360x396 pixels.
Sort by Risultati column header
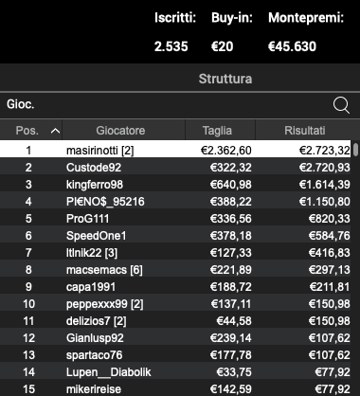pyautogui.click(x=304, y=130)
